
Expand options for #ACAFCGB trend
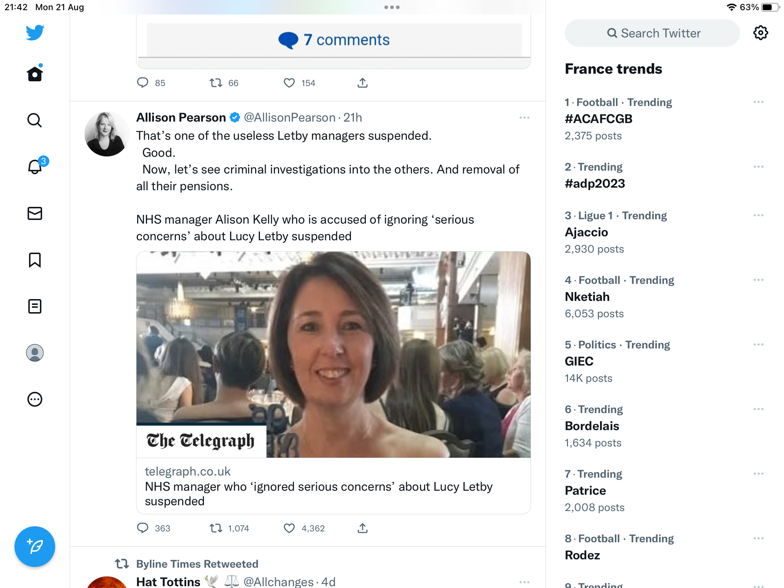tap(758, 102)
